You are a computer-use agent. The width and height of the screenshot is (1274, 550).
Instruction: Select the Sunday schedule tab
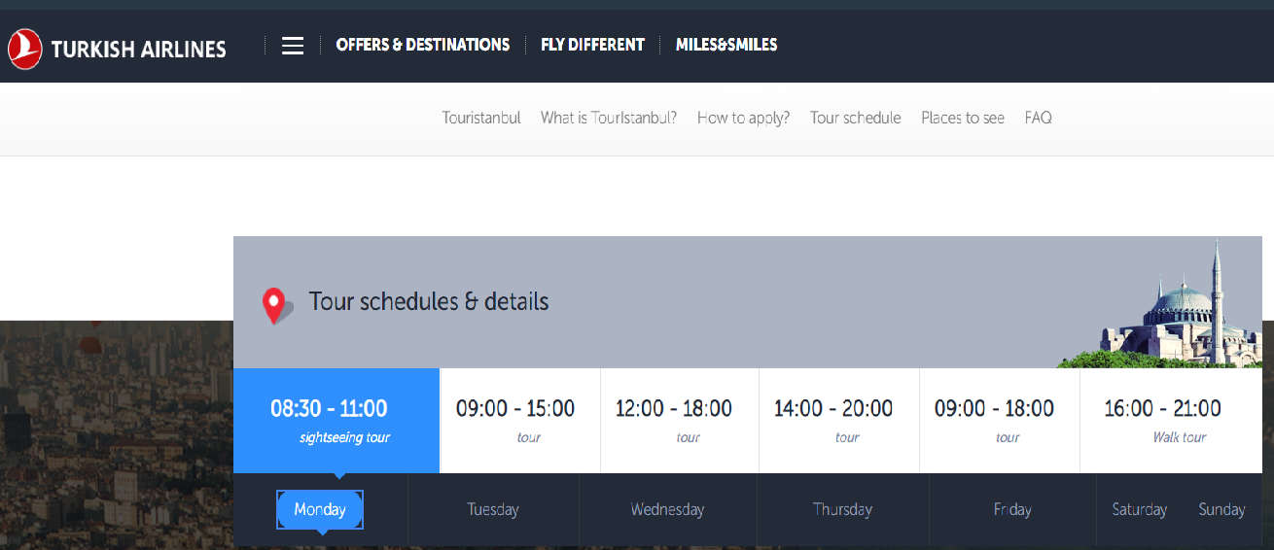[x=1221, y=509]
